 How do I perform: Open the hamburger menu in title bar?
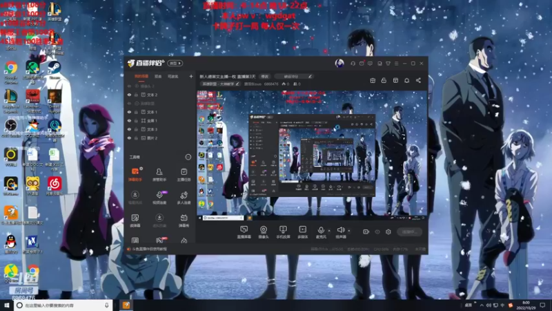tap(396, 64)
